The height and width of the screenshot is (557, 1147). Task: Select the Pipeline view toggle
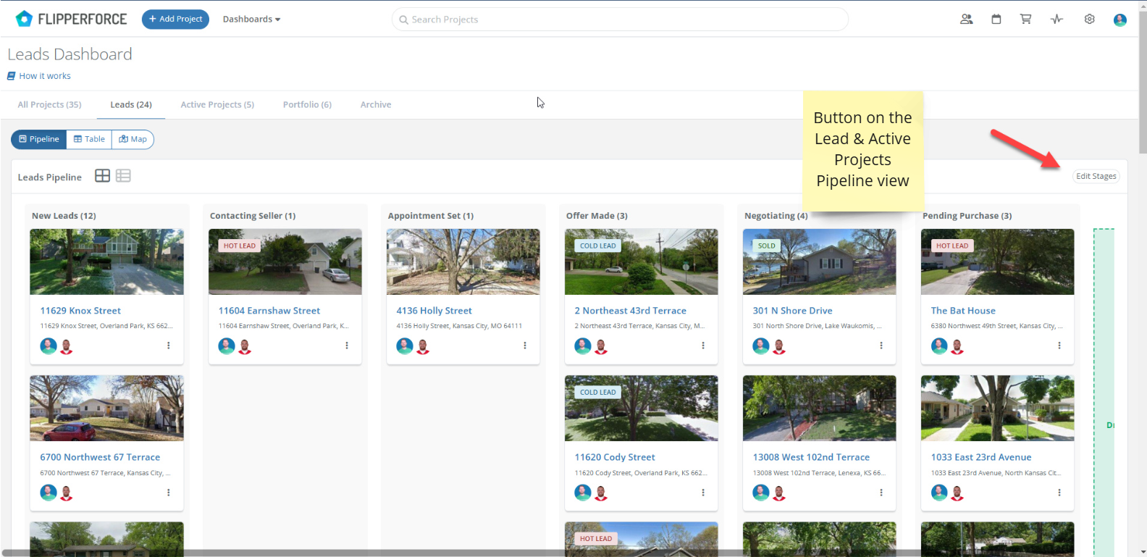click(39, 139)
